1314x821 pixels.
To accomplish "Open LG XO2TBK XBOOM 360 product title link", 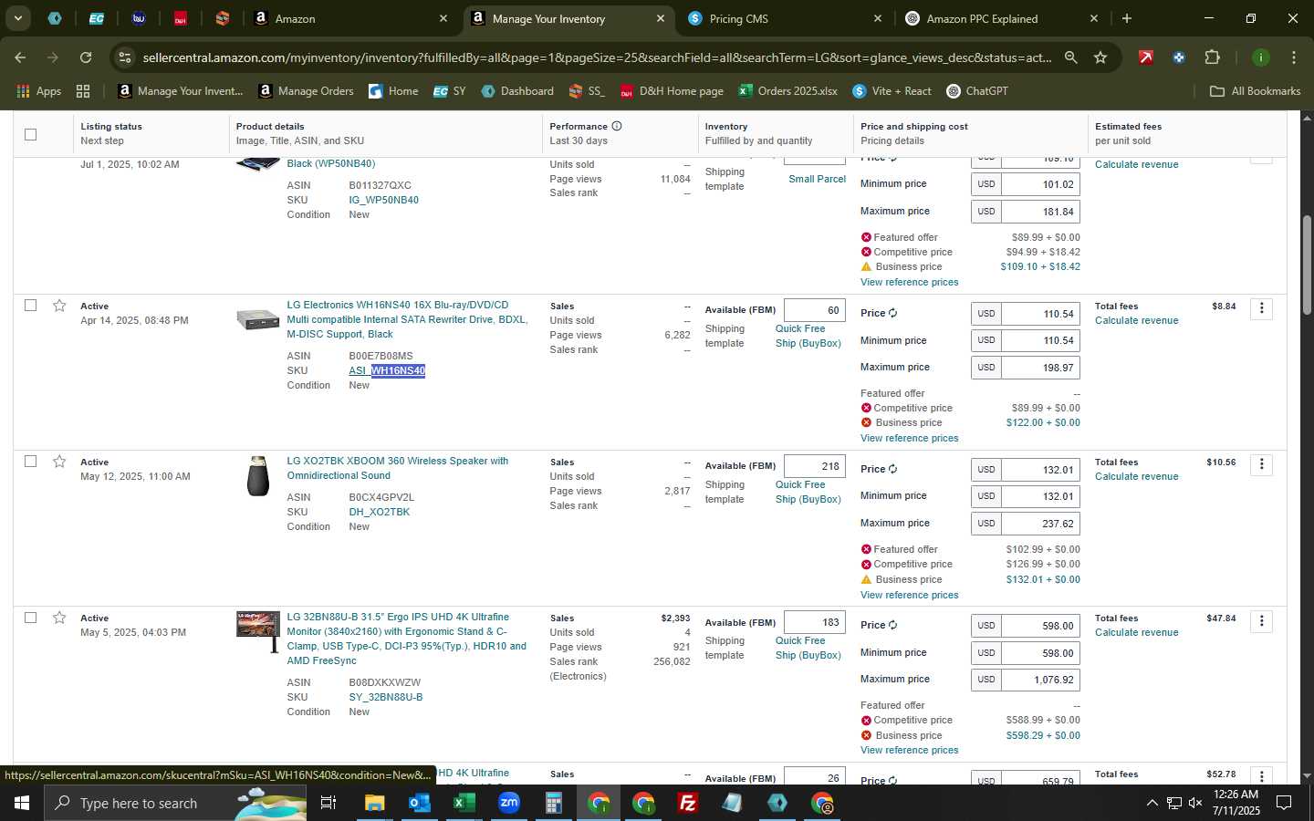I will click(x=397, y=468).
